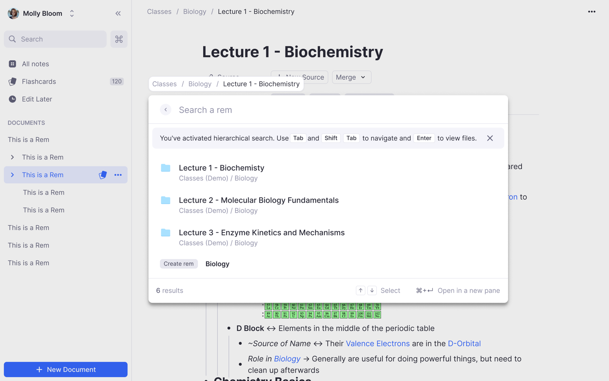609x381 pixels.
Task: Collapse the sidebar with double chevron icon
Action: (118, 13)
